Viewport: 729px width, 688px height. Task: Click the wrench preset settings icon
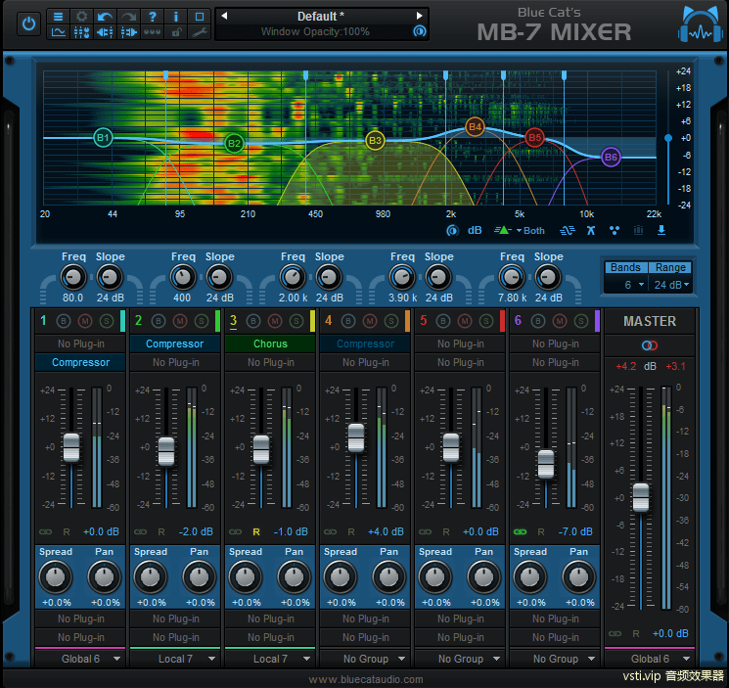point(200,32)
